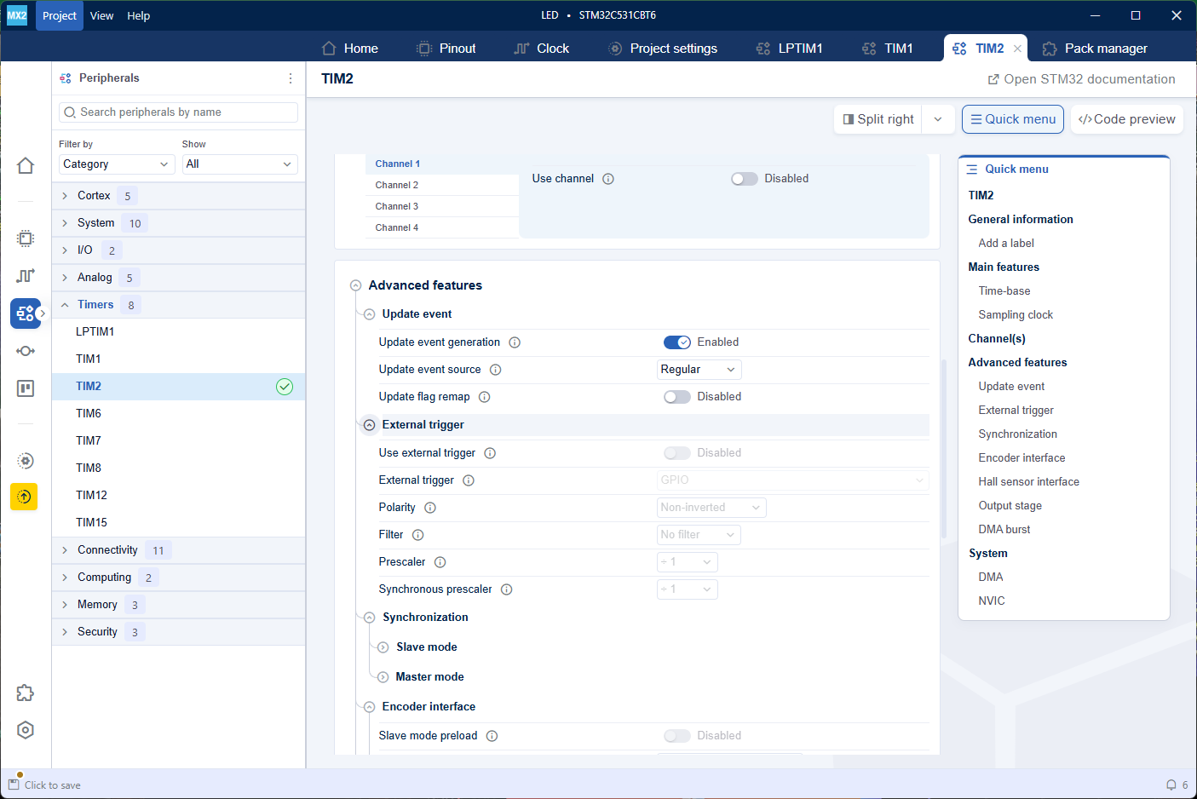Click the yellow update arrow icon
Screen dimensions: 1197x799
point(24,497)
